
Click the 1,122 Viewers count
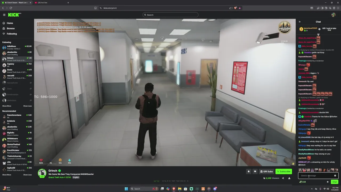click(x=271, y=178)
